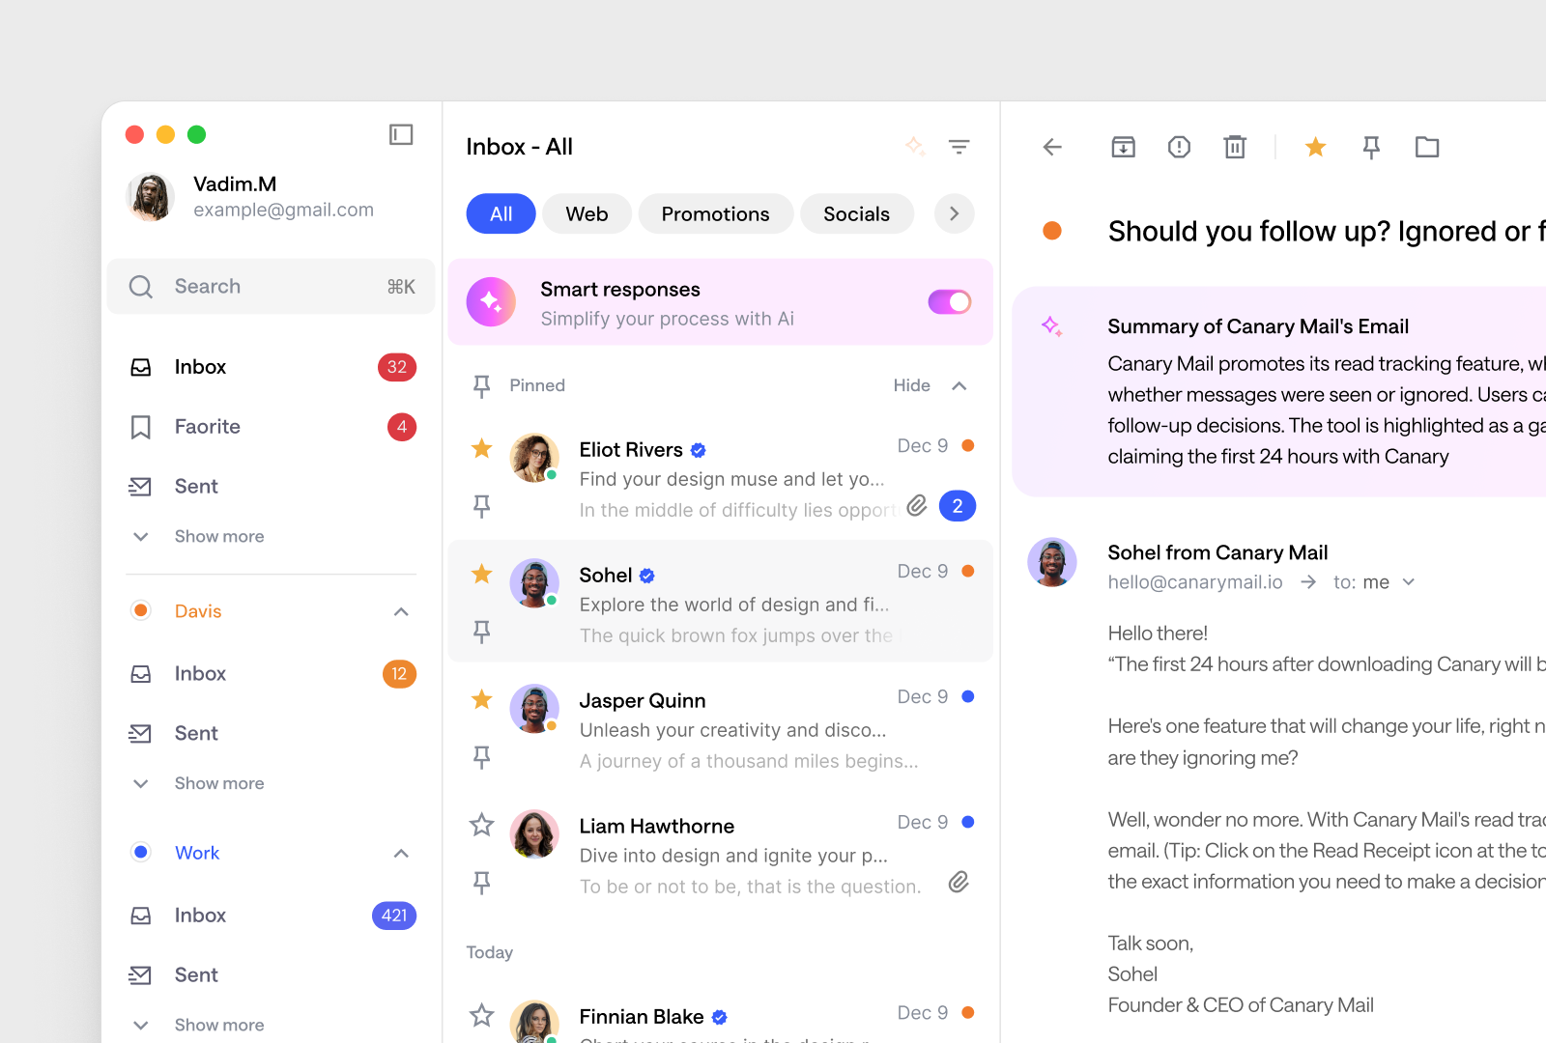1546x1043 pixels.
Task: Disable the Smart responses toggle
Action: coord(949,301)
